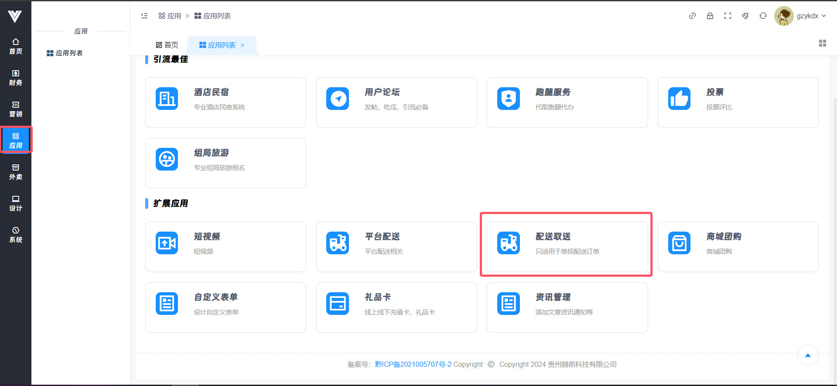The height and width of the screenshot is (386, 837).
Task: Open the 配送取送 app card
Action: coord(567,246)
